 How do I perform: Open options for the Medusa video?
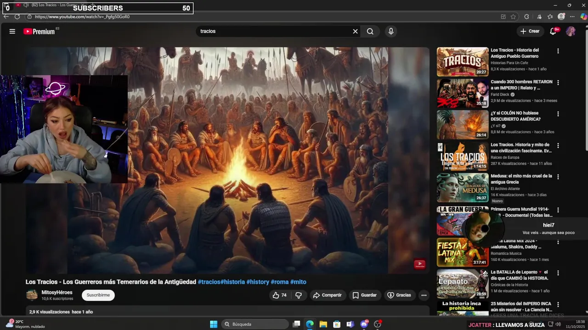point(558,176)
